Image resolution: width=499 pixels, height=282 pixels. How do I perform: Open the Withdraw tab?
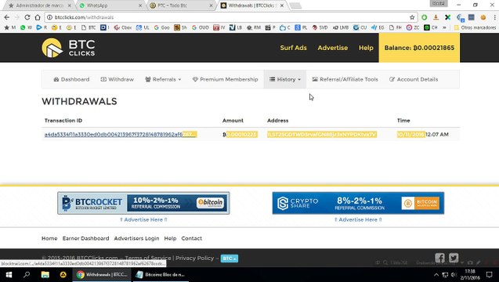pos(118,79)
